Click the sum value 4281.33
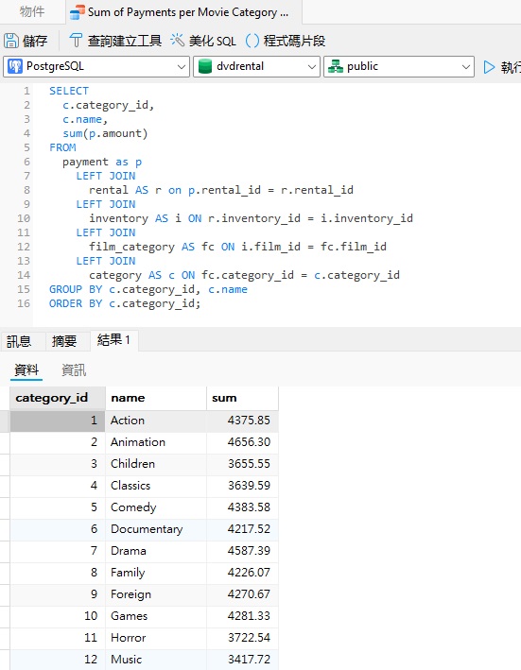 (242, 616)
